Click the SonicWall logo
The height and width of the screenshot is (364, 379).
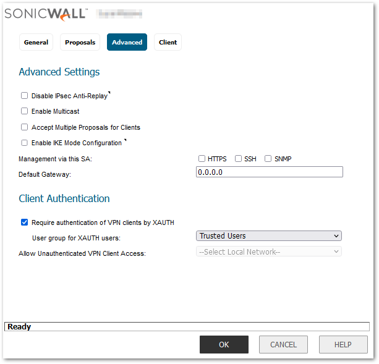tap(46, 13)
